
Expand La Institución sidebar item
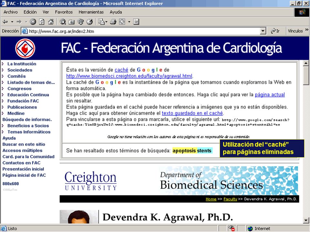22,64
